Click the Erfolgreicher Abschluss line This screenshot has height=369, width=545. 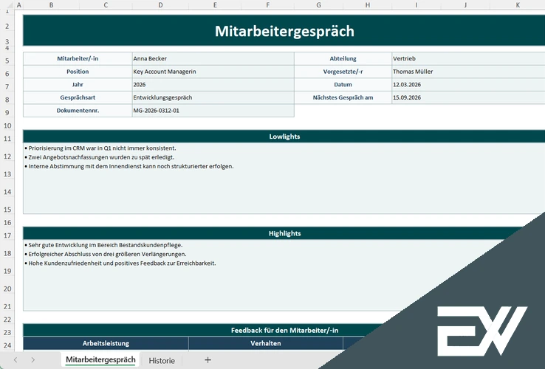pos(106,254)
